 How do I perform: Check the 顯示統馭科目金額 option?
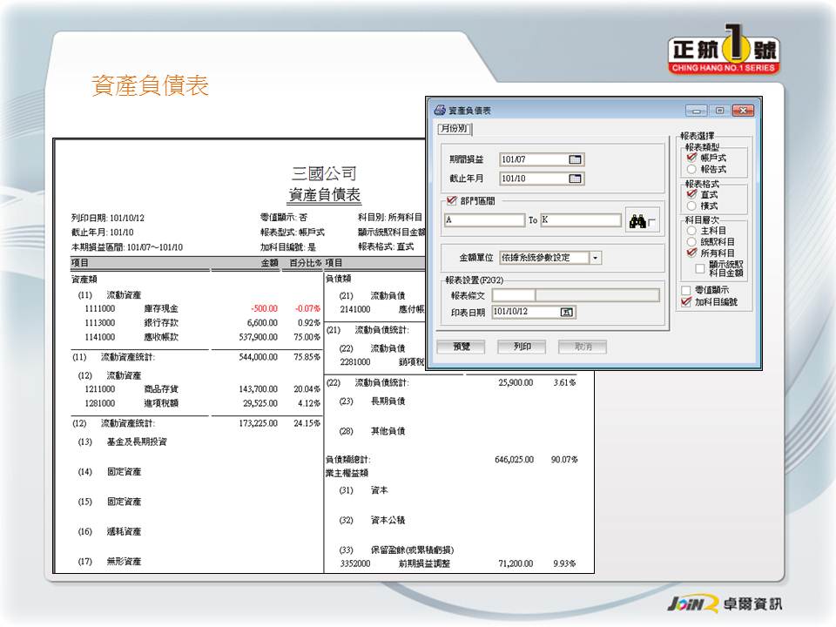[700, 268]
